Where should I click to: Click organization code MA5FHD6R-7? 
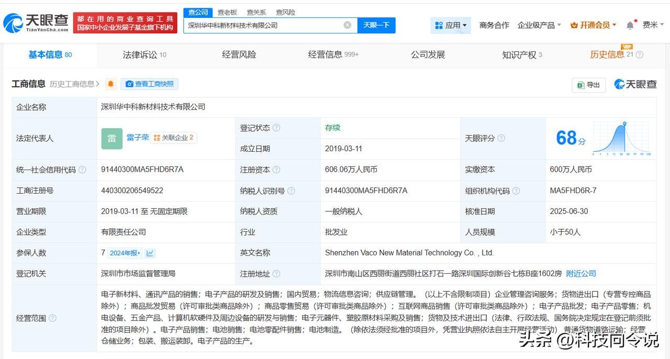pos(573,190)
